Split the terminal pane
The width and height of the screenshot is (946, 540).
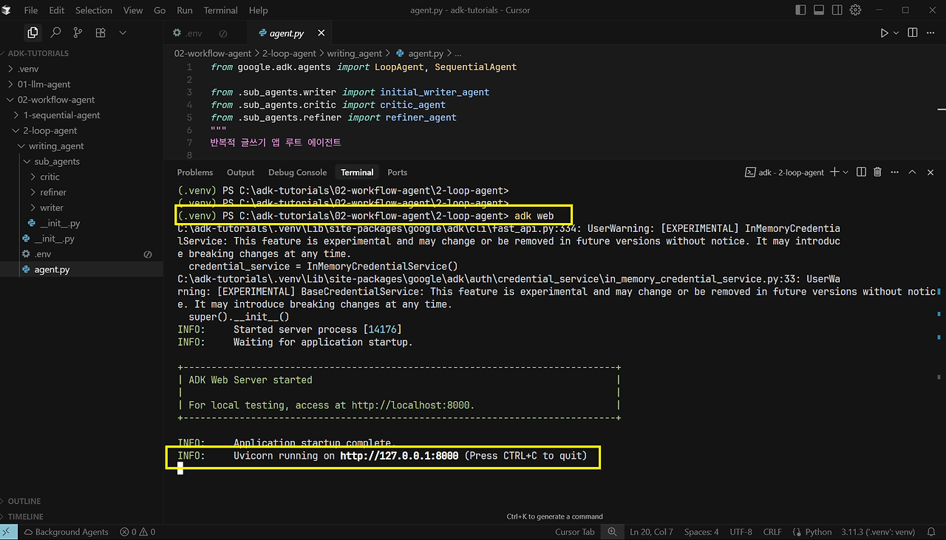point(861,172)
